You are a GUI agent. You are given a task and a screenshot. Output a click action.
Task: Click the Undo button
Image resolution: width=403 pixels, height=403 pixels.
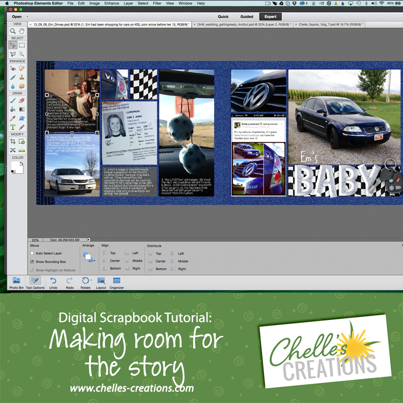coord(53,283)
